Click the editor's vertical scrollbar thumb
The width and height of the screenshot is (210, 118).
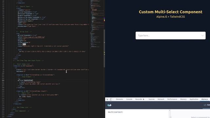click(104, 48)
